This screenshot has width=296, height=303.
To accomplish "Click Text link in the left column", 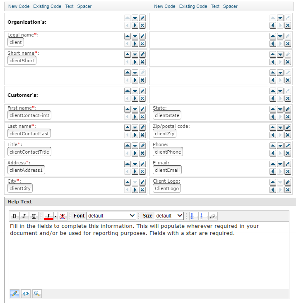I will point(69,6).
